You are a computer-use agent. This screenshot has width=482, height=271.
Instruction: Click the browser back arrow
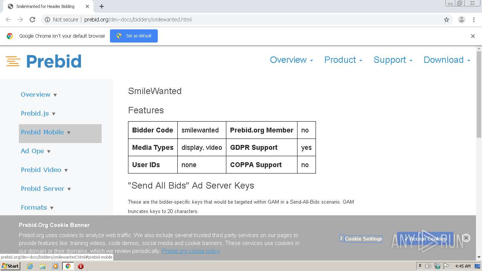click(x=8, y=20)
